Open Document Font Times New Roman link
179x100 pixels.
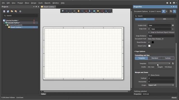tap(156, 39)
